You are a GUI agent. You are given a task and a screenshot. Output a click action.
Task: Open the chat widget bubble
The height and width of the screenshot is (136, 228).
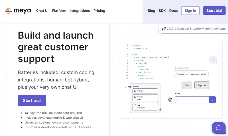pyautogui.click(x=219, y=128)
